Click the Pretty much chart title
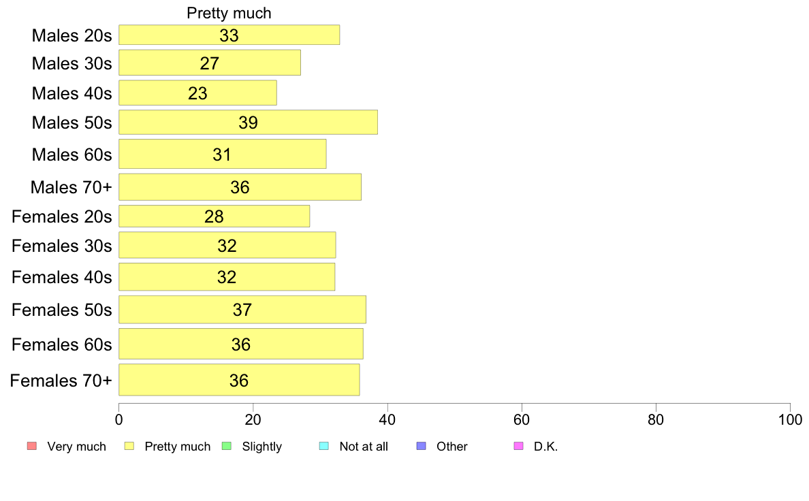 click(229, 13)
